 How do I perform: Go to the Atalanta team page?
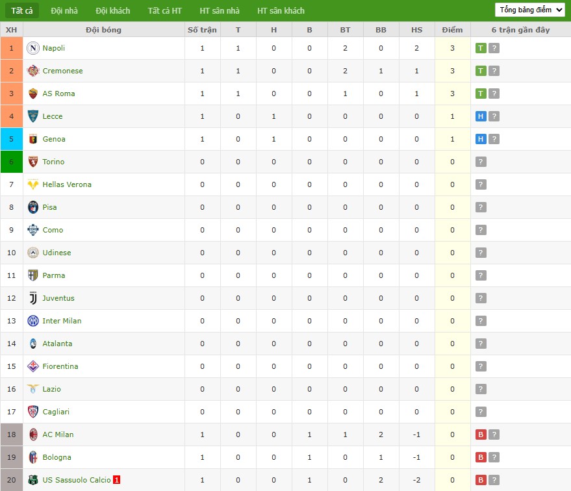point(57,344)
